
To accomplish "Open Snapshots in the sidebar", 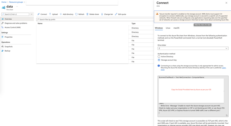I will click(9, 47).
